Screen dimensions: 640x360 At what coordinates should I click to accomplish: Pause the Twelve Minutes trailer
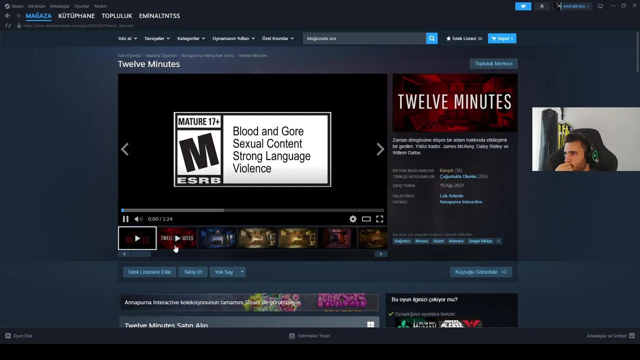pos(125,219)
